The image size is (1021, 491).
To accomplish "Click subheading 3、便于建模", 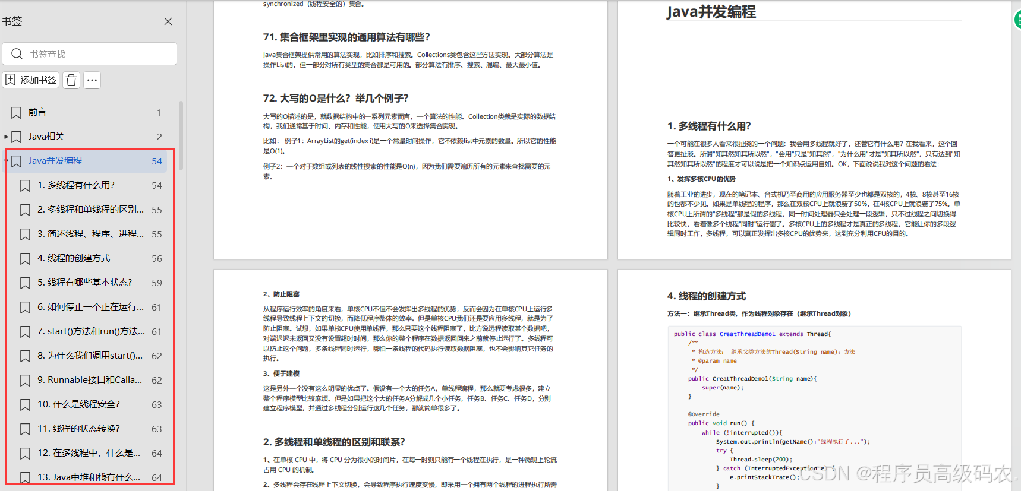I will [x=281, y=373].
